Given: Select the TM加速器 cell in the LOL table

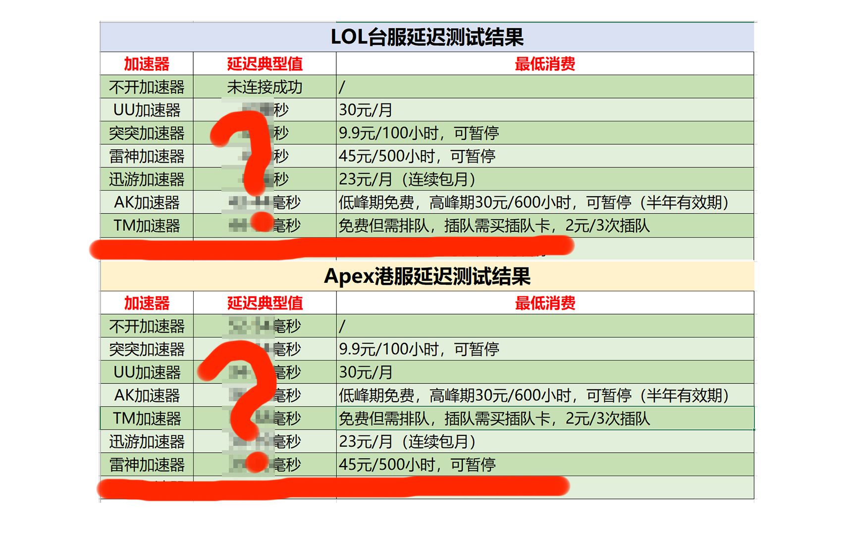Looking at the screenshot, I should click(x=147, y=225).
